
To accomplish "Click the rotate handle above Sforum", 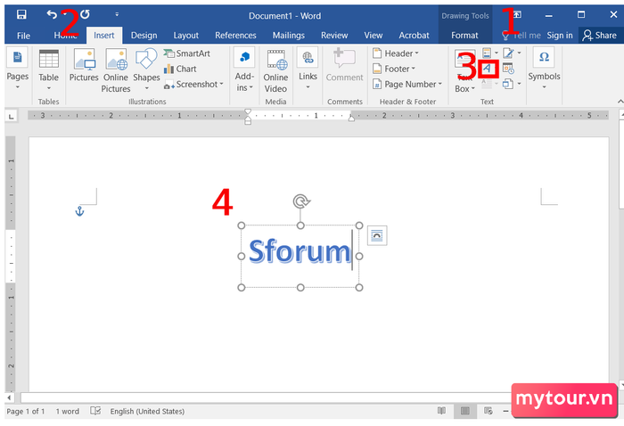I will tap(301, 201).
